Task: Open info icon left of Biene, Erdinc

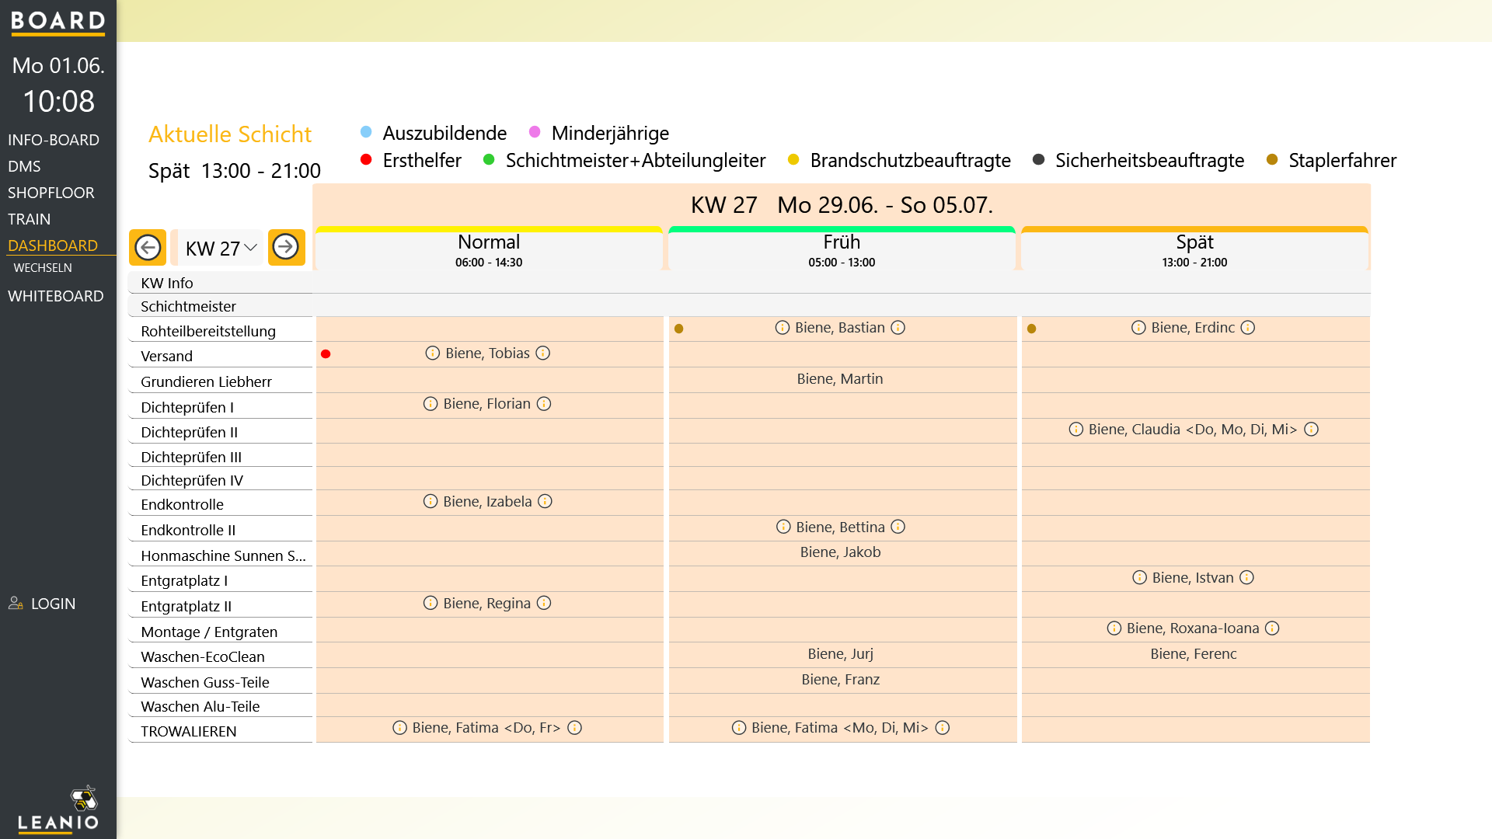Action: tap(1138, 328)
